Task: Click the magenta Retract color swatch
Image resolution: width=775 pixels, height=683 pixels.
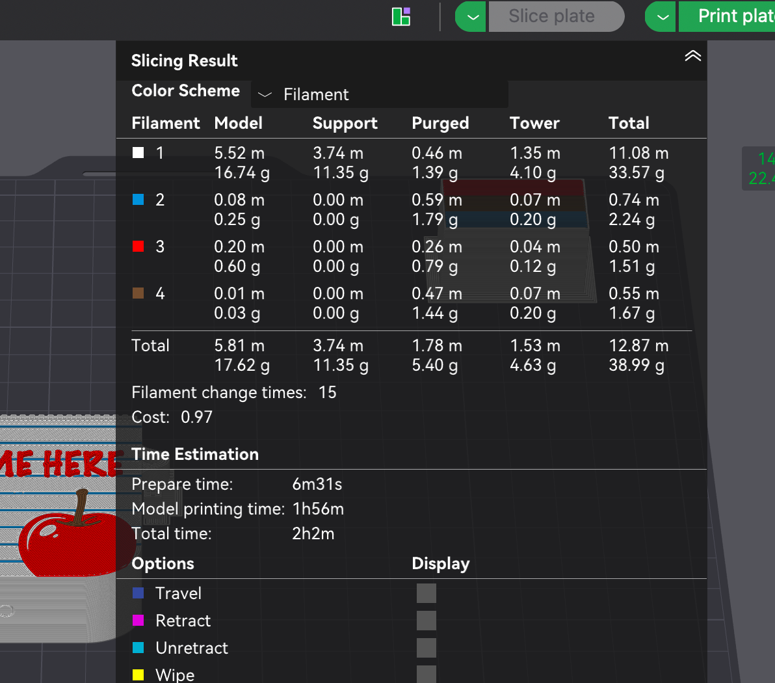Action: tap(138, 620)
